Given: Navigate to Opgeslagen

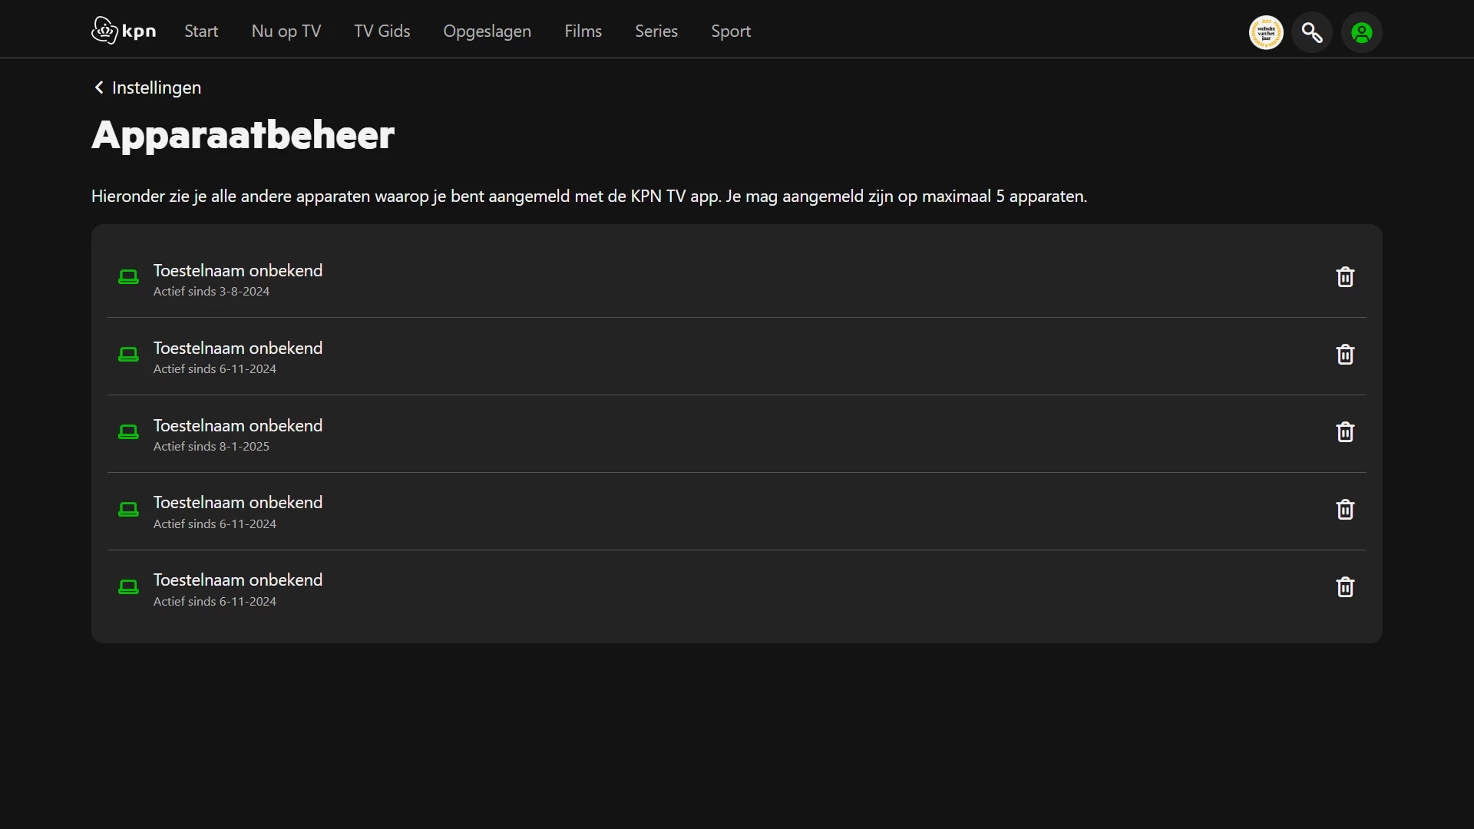Looking at the screenshot, I should 487,31.
